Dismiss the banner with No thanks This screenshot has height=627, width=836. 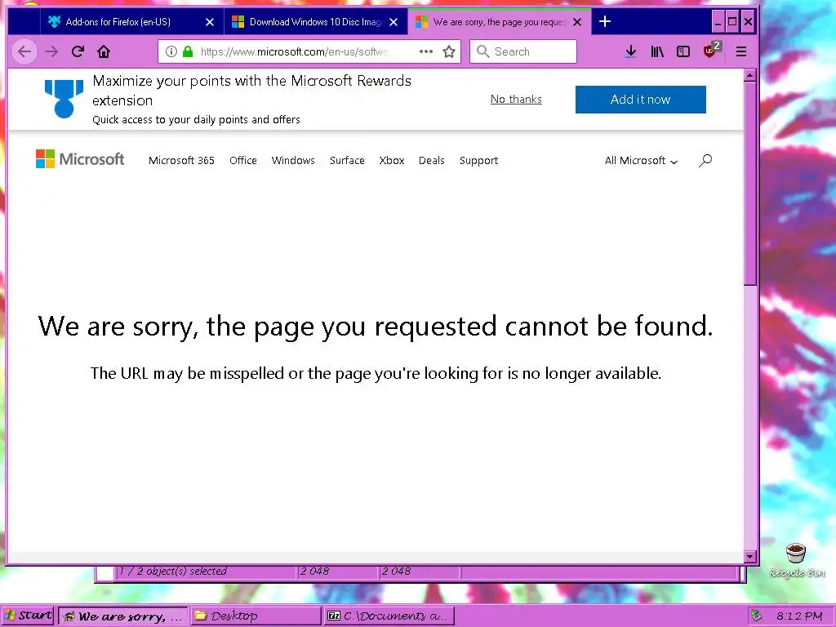516,99
